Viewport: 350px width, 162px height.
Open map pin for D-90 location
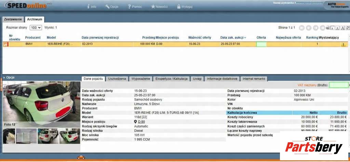[135, 121]
